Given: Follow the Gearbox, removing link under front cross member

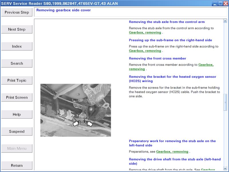Looking at the screenshot, I should point(206,65).
